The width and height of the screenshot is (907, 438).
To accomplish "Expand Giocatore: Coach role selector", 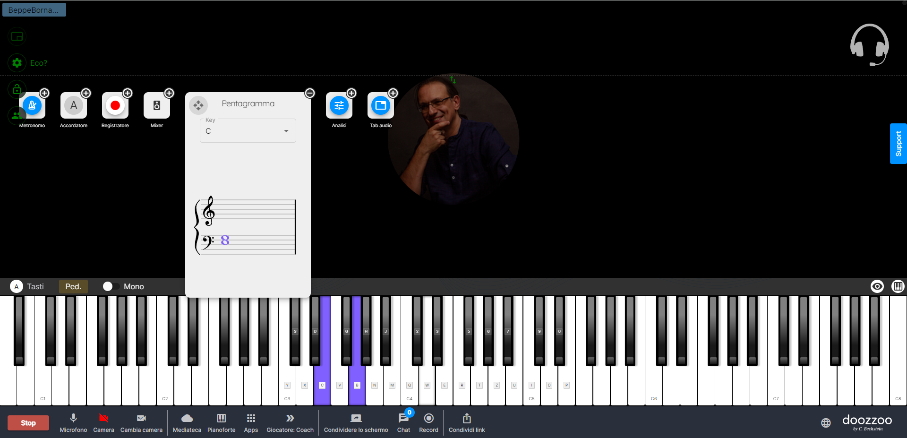I will (290, 419).
